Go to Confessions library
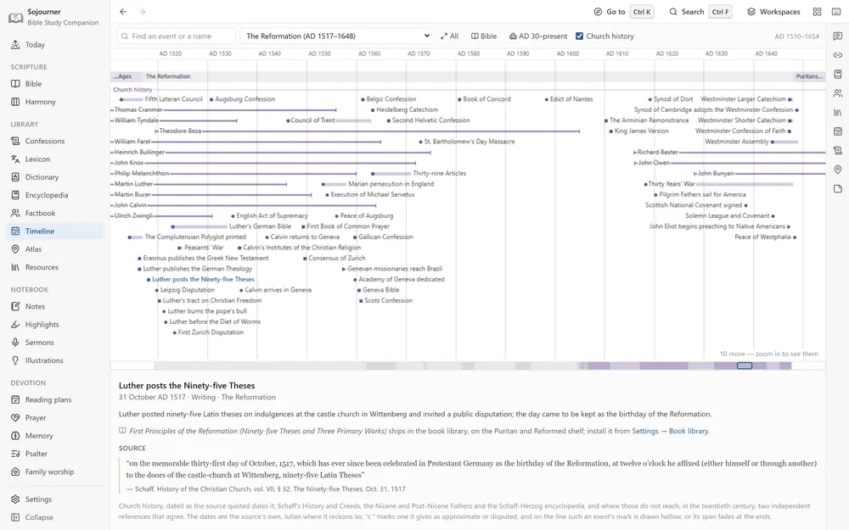849x530 pixels. pos(54,141)
